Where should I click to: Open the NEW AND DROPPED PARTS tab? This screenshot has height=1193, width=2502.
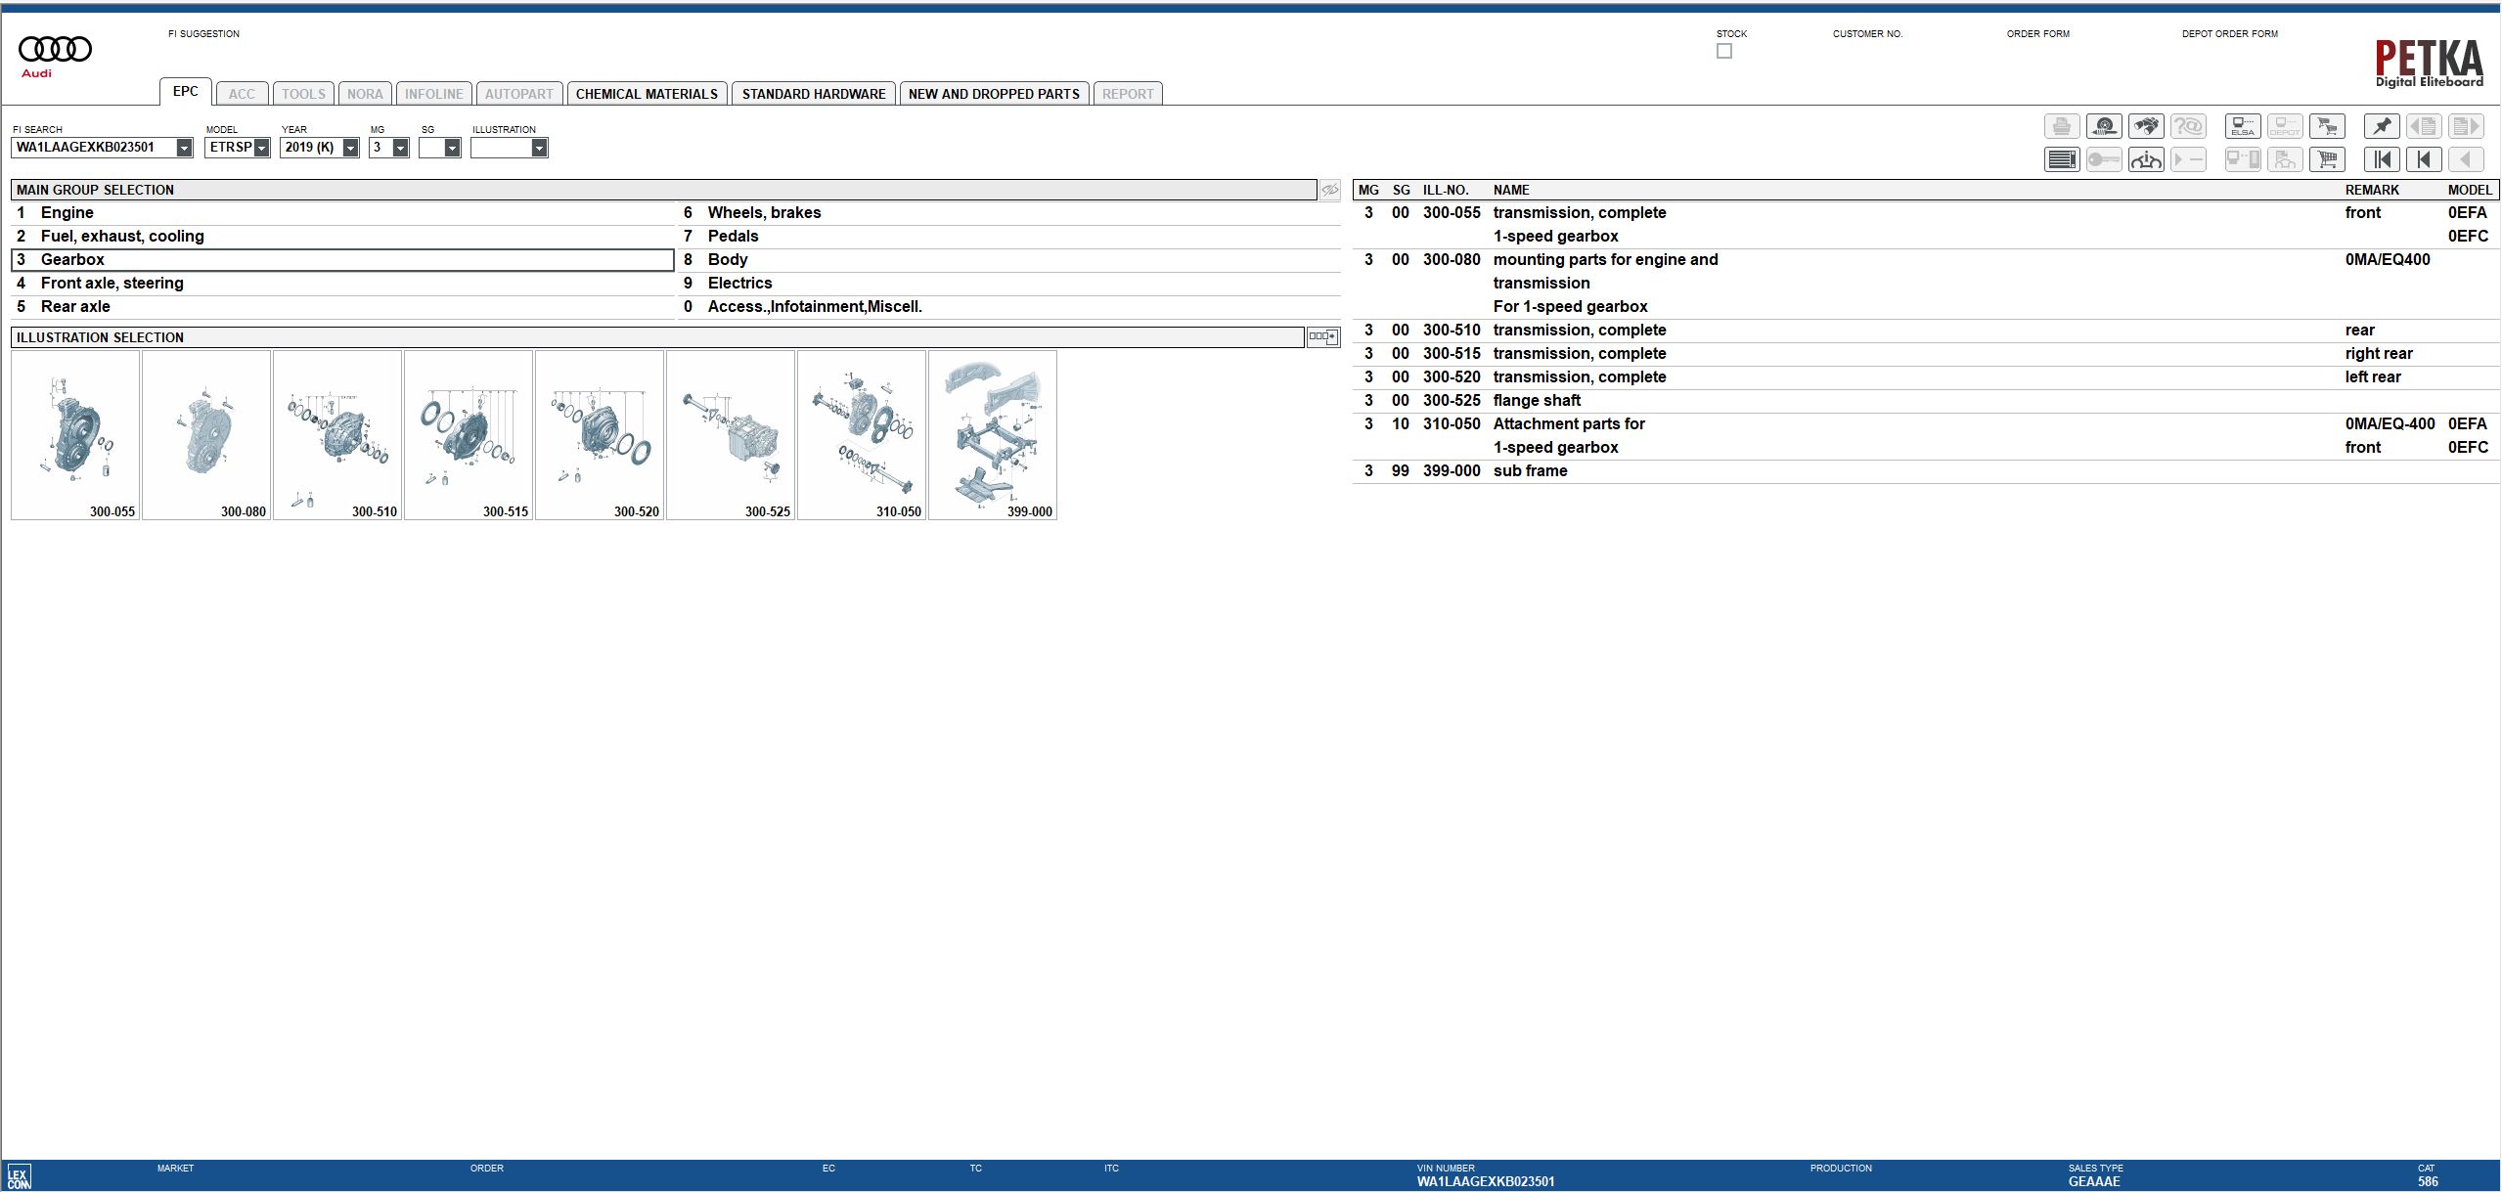tap(994, 94)
